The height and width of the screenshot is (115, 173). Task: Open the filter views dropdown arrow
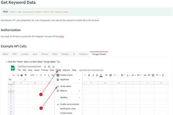tap(160, 75)
